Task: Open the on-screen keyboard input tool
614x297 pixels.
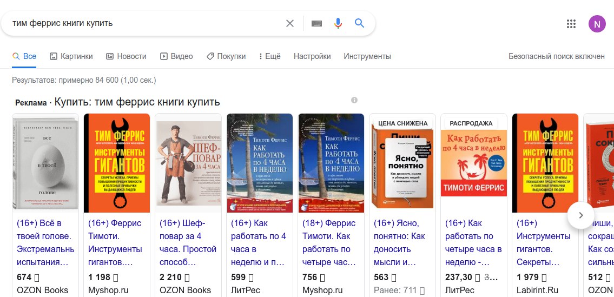Action: 316,23
